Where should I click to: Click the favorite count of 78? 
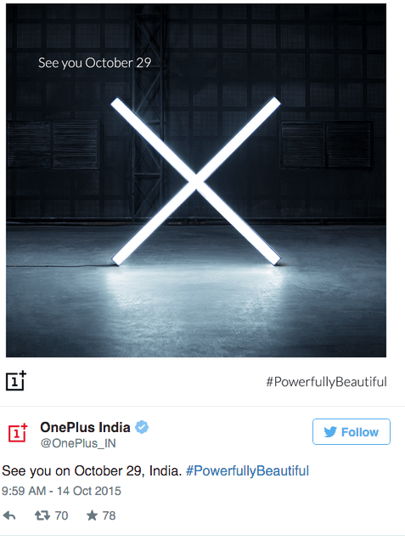[109, 515]
